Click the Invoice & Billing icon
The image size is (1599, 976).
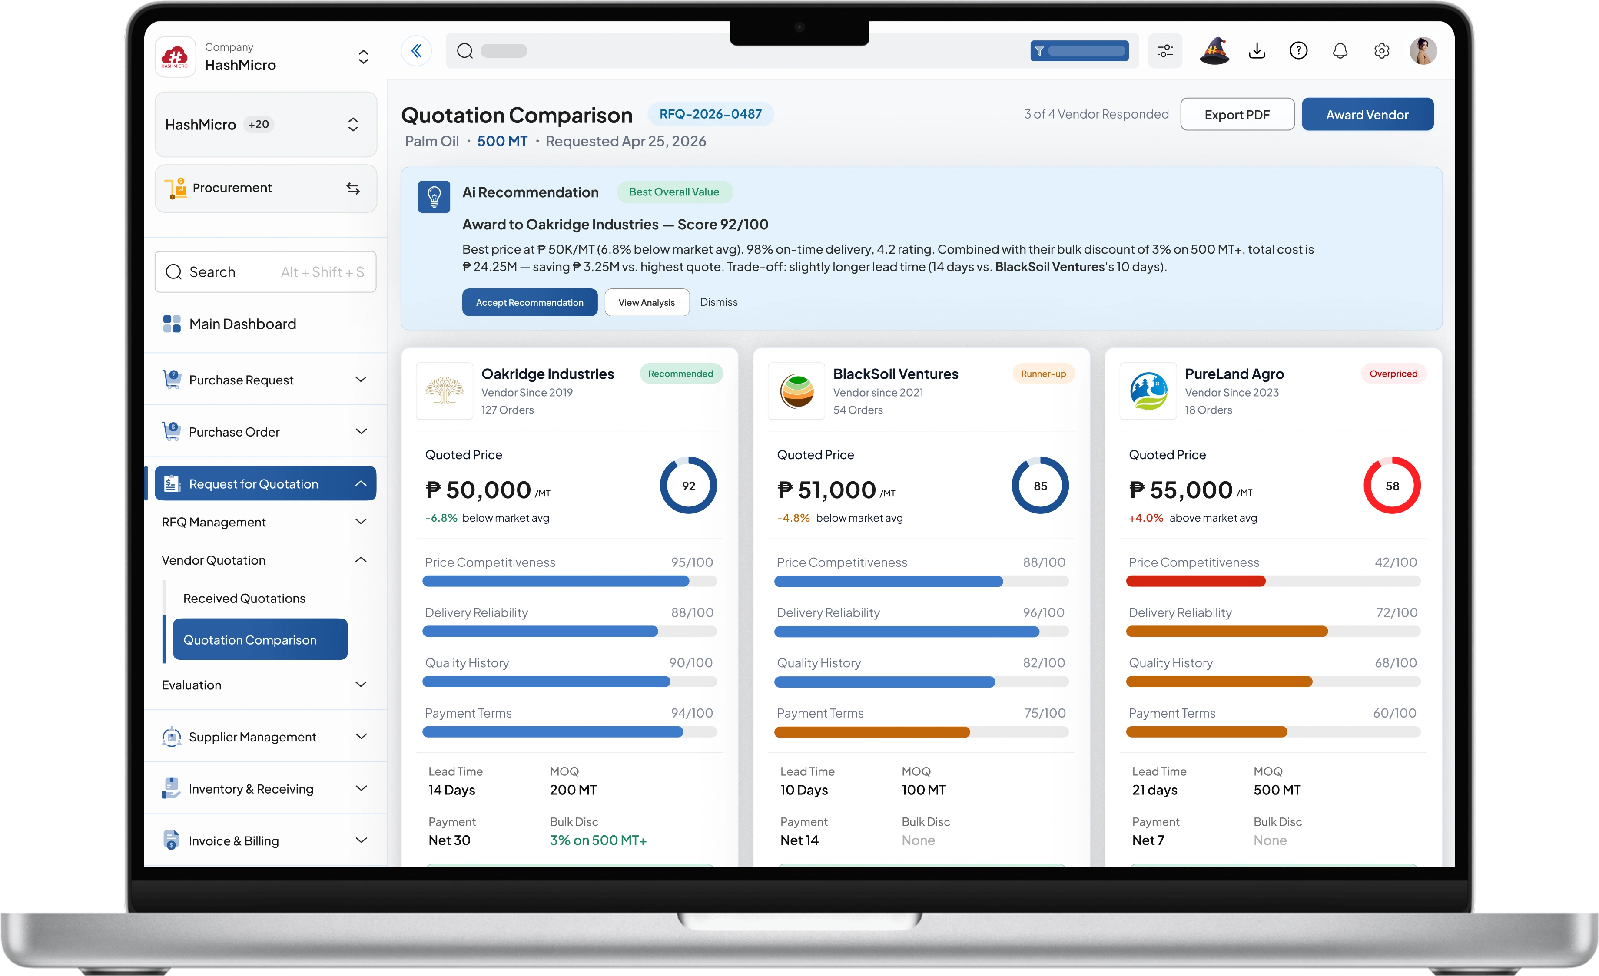(x=171, y=840)
